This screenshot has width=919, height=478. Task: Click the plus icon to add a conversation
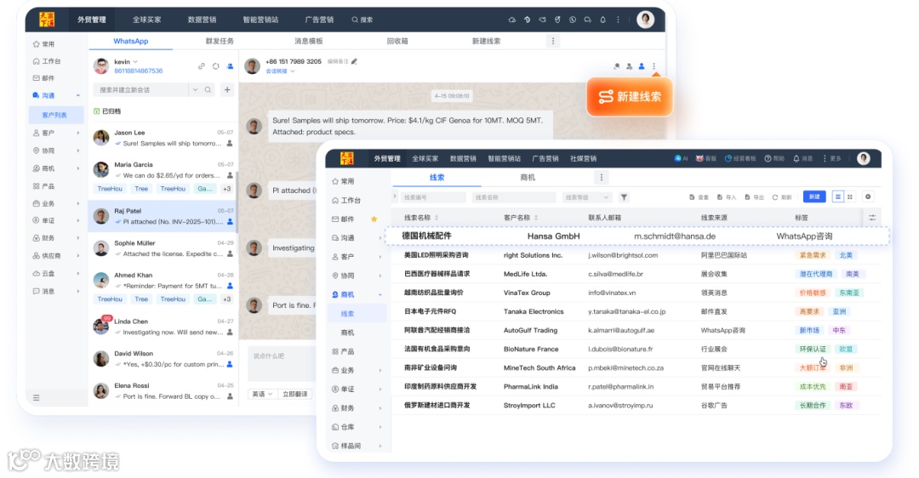[x=227, y=89]
